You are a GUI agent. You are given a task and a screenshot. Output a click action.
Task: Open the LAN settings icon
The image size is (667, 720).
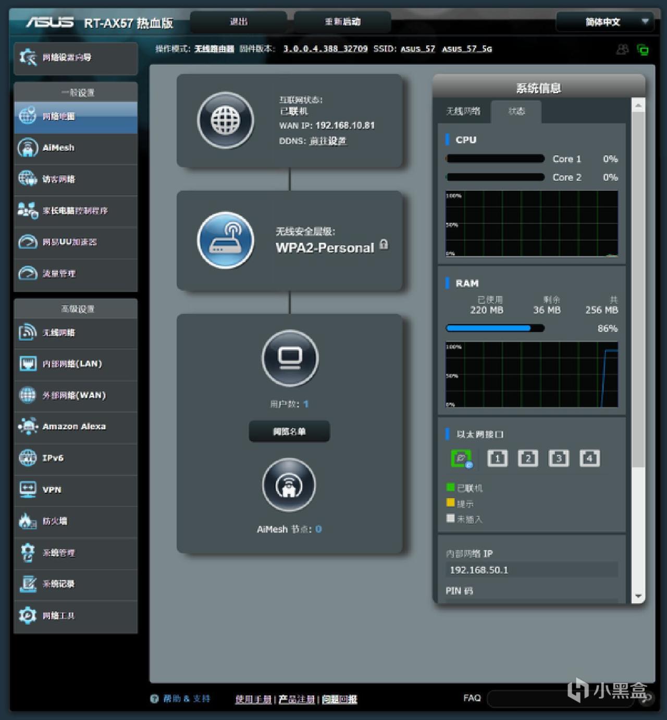[x=28, y=364]
